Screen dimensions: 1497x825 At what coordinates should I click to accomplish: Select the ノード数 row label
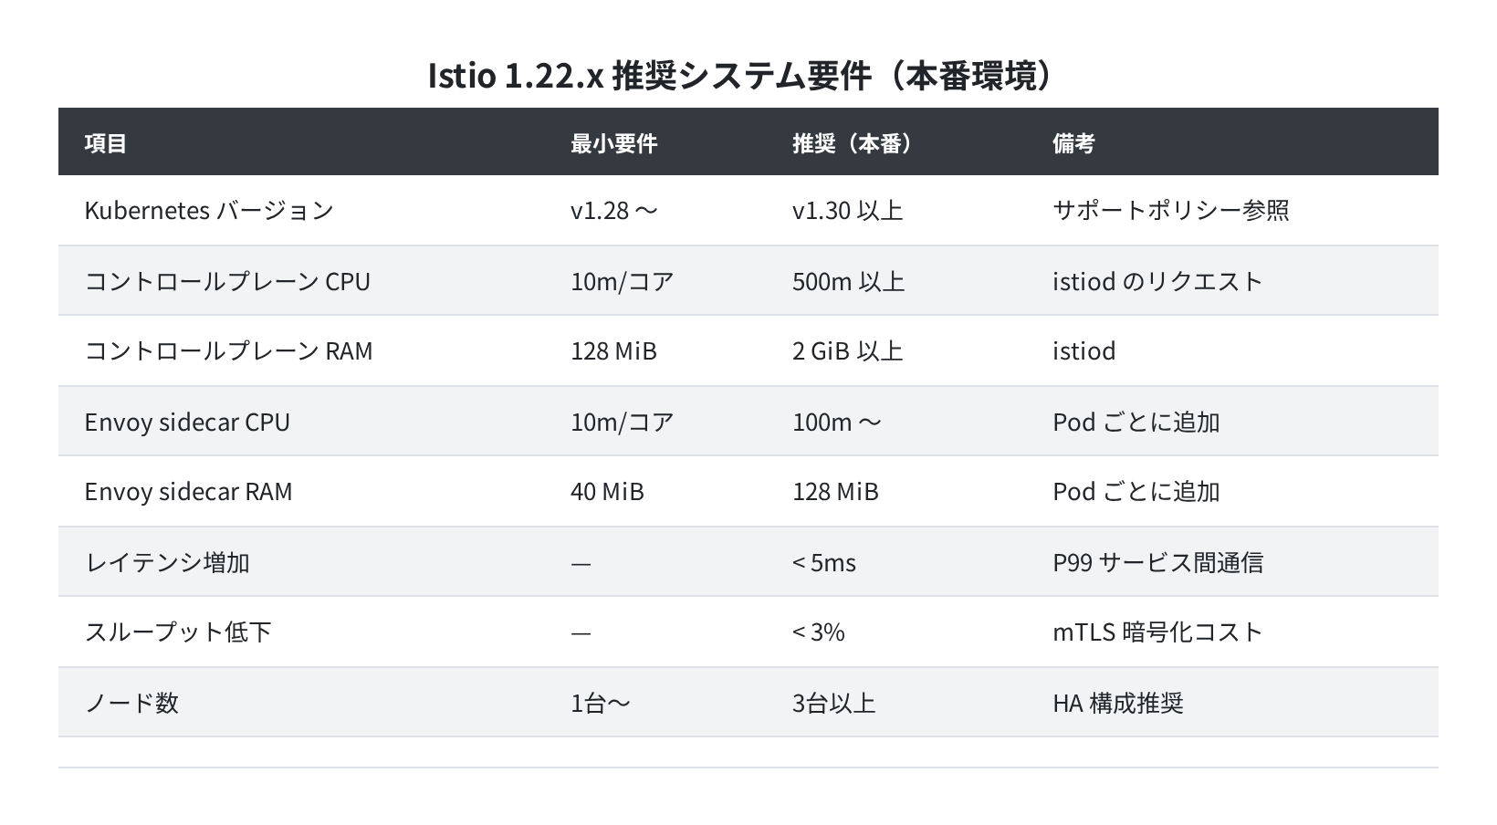(131, 703)
